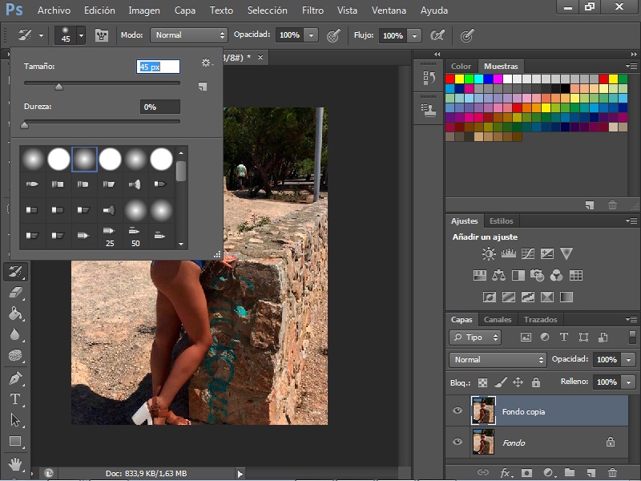Select the Type tool in left toolbar
The height and width of the screenshot is (481, 641).
click(15, 399)
